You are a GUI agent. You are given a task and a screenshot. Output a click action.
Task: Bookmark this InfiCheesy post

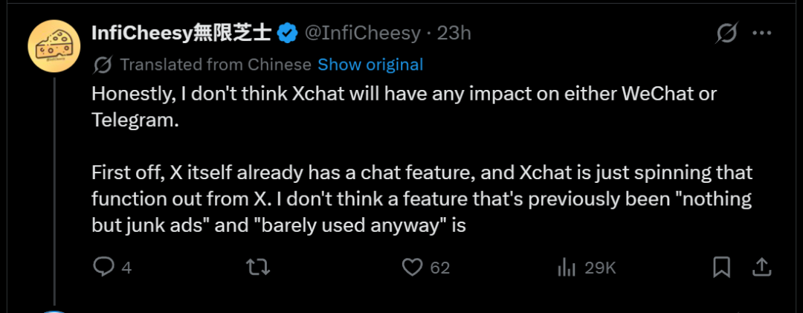[721, 267]
